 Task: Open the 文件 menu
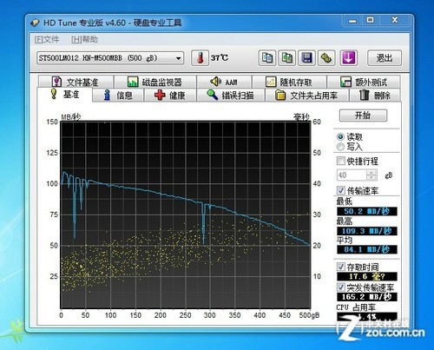pyautogui.click(x=47, y=39)
